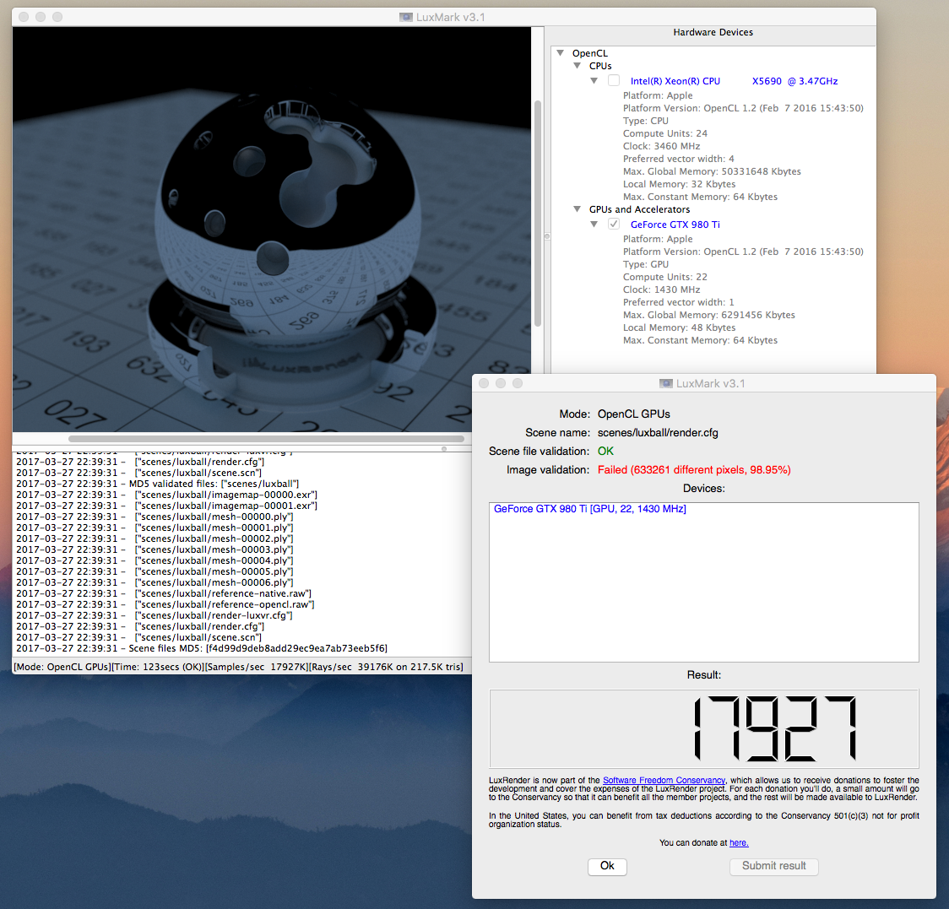Click the 'Type: CPU' row

click(646, 121)
